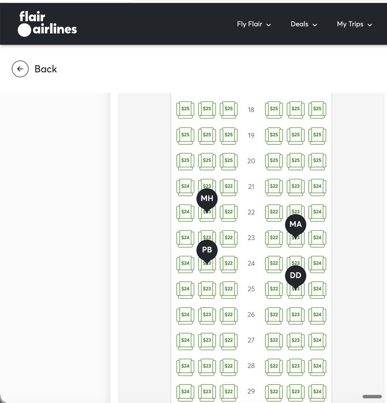The width and height of the screenshot is (387, 403).
Task: Expand the Fly Flair dropdown chevron
Action: 268,25
